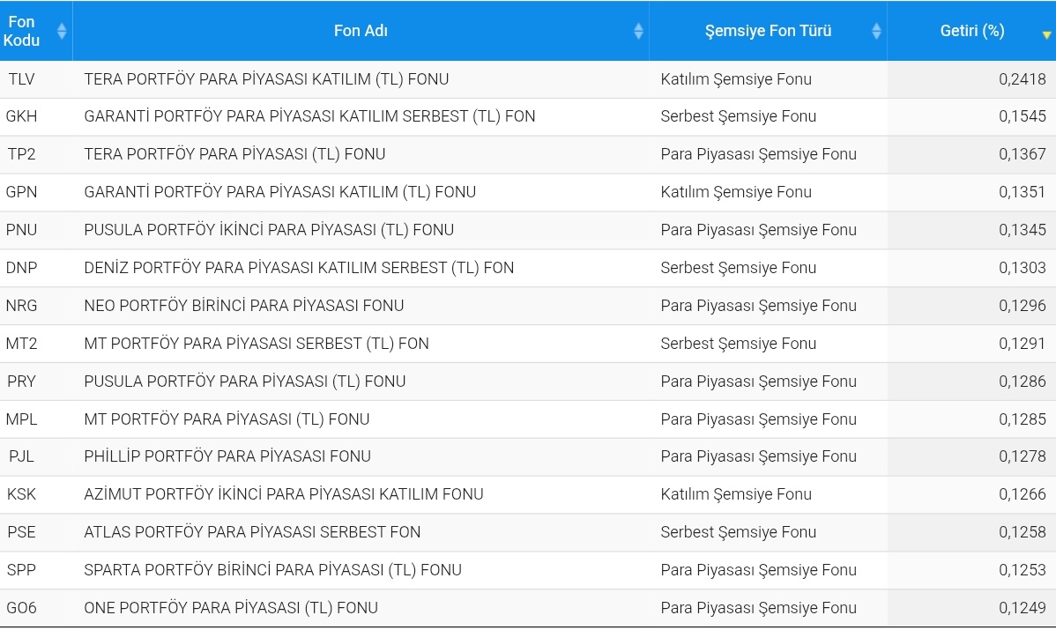
Task: Click return value 0,1266
Action: point(1023,494)
